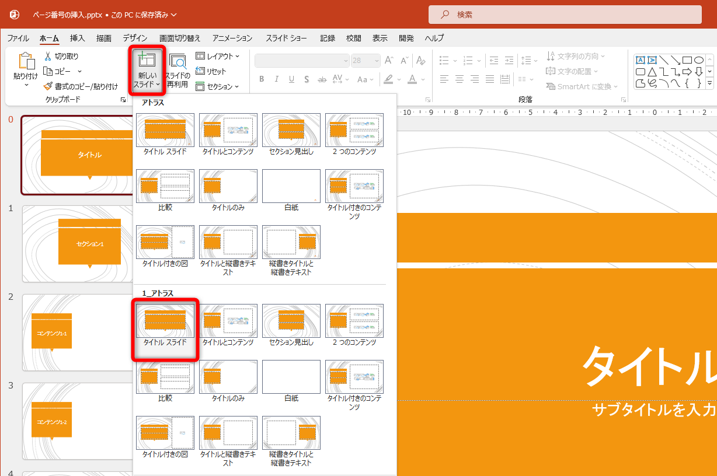Click the increase font size icon
The width and height of the screenshot is (717, 476).
click(x=389, y=61)
